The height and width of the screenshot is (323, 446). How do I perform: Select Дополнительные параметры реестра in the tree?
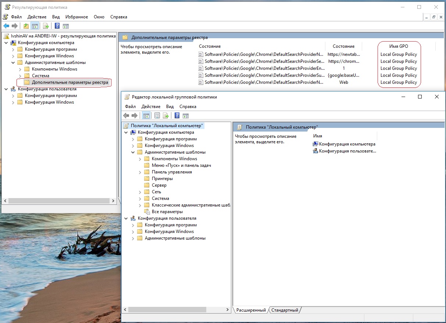[x=70, y=82]
